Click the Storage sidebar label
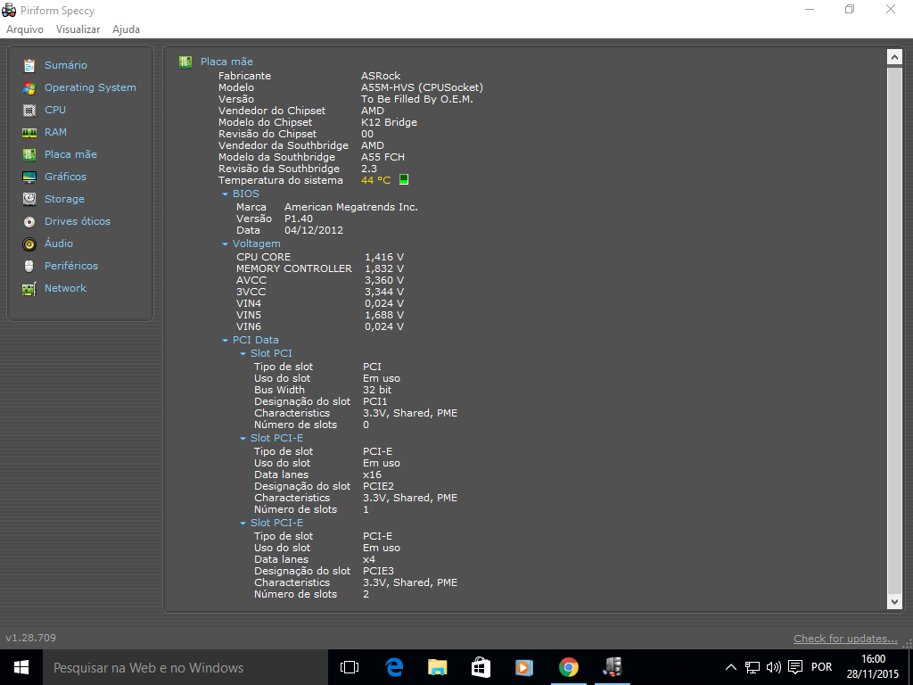 [64, 199]
